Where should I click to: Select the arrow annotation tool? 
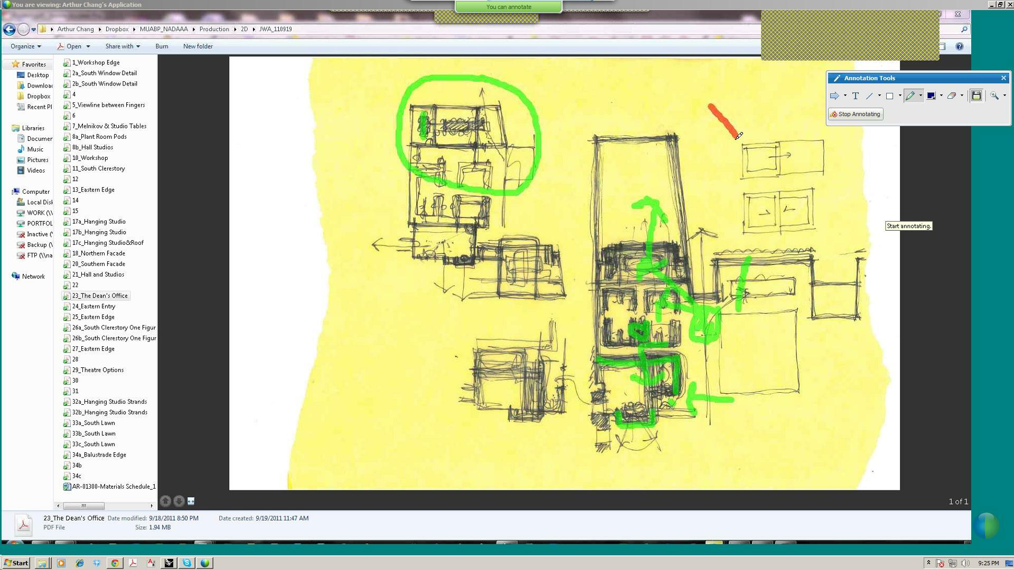click(x=834, y=96)
